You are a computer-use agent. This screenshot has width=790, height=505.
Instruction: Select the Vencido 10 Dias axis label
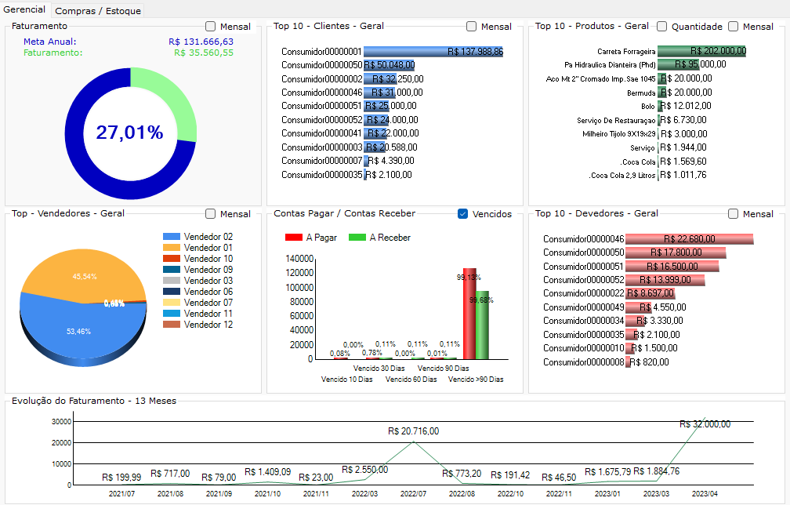click(346, 380)
